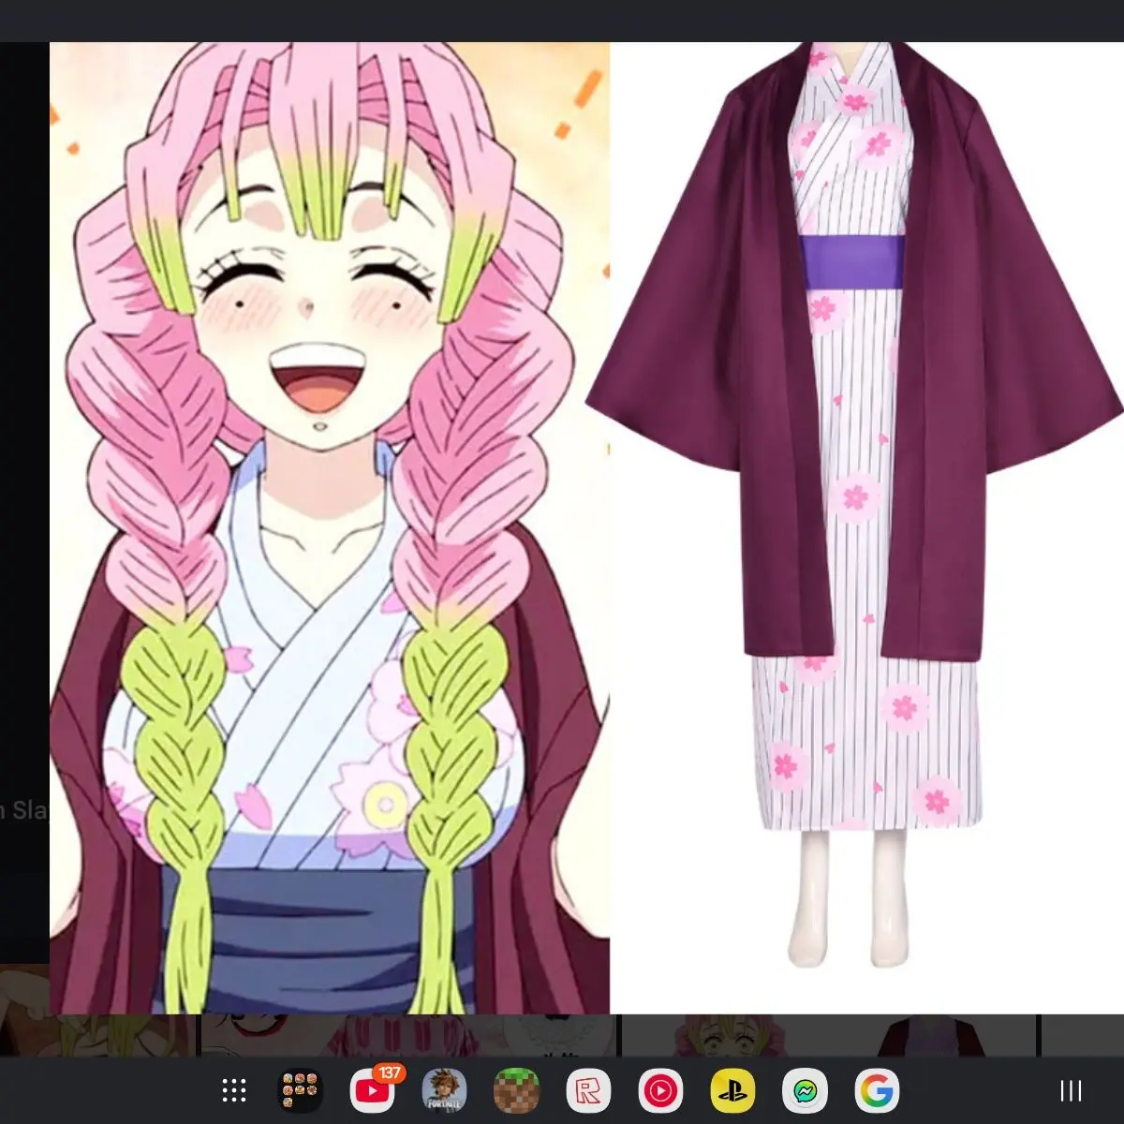This screenshot has width=1124, height=1124.
Task: Open the Messenger app icon
Action: click(805, 1090)
